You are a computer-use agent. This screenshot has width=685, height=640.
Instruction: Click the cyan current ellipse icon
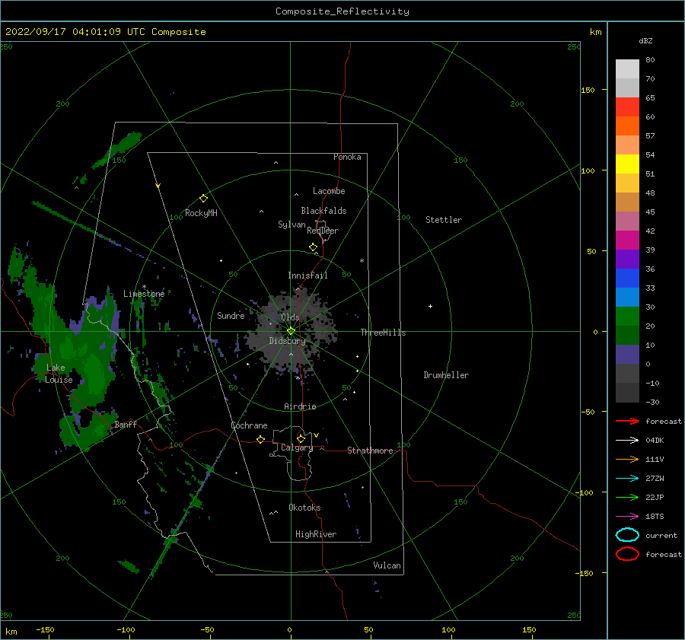[x=627, y=535]
